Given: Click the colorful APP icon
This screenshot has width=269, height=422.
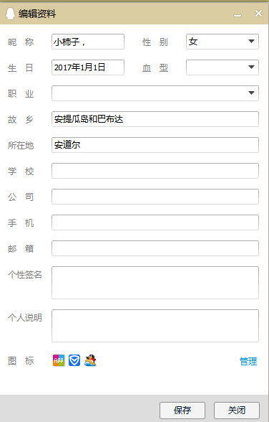Looking at the screenshot, I should tap(59, 360).
